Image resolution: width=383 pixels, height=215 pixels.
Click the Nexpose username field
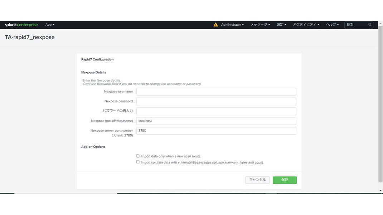pyautogui.click(x=216, y=92)
